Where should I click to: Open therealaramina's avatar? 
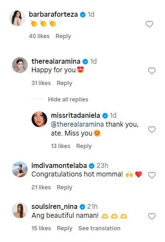20,65
